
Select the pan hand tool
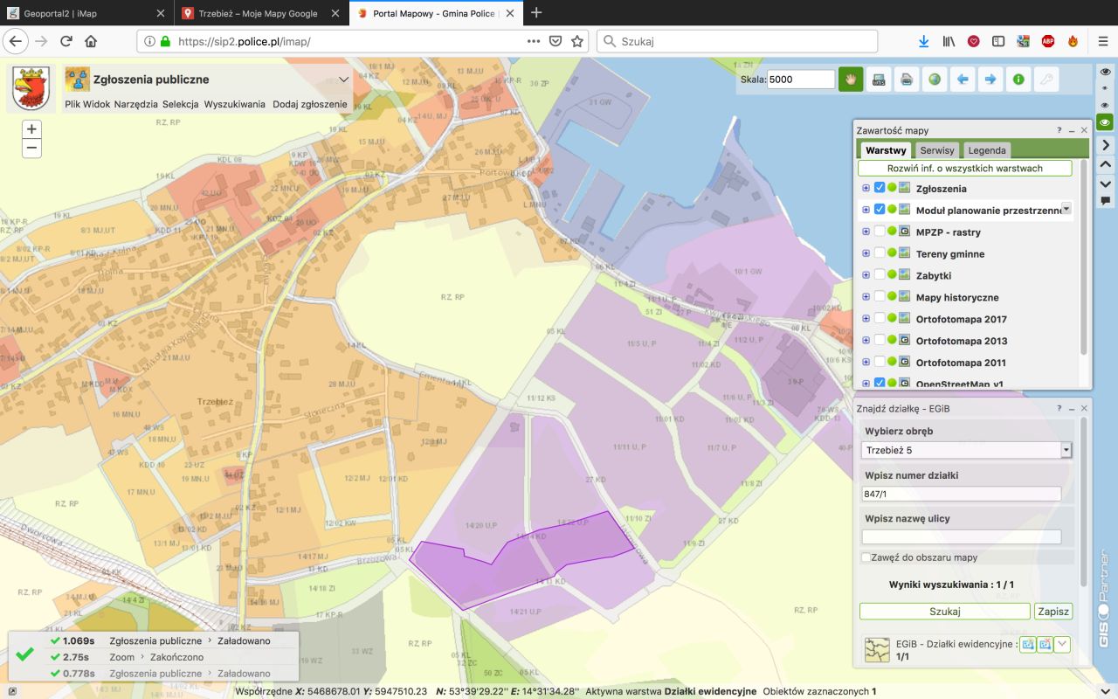[x=851, y=80]
